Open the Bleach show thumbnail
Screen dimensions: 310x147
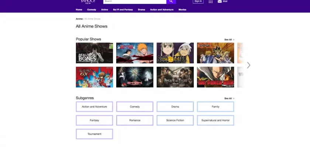tap(135, 53)
